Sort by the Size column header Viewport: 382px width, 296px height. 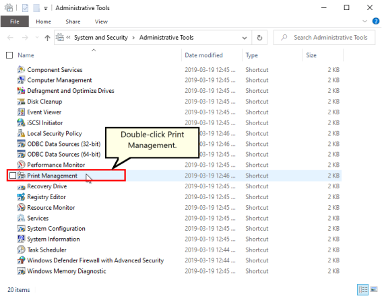tap(311, 55)
